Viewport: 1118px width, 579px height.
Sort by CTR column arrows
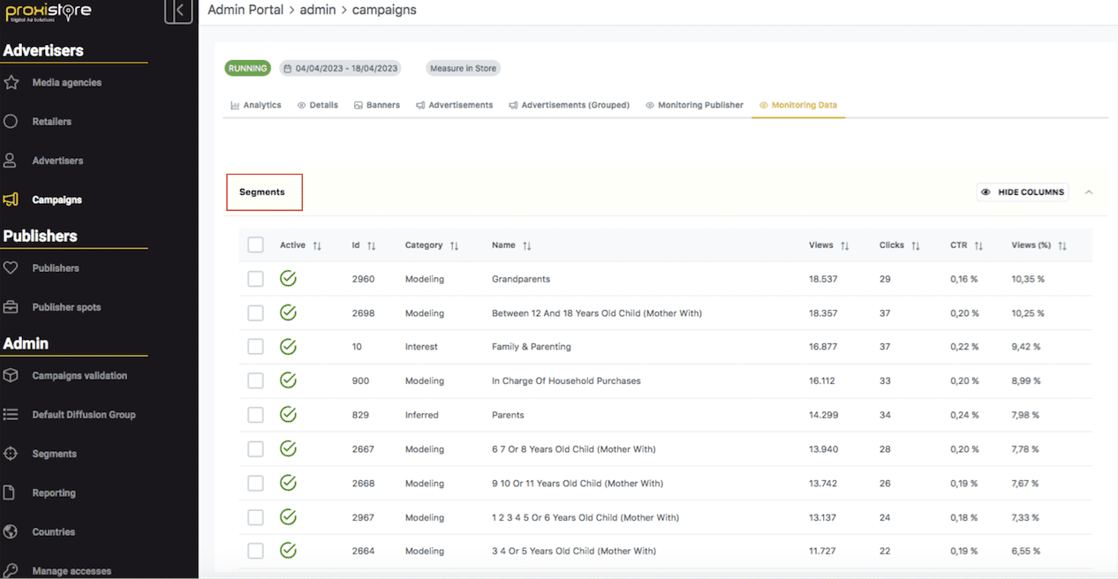pos(978,245)
